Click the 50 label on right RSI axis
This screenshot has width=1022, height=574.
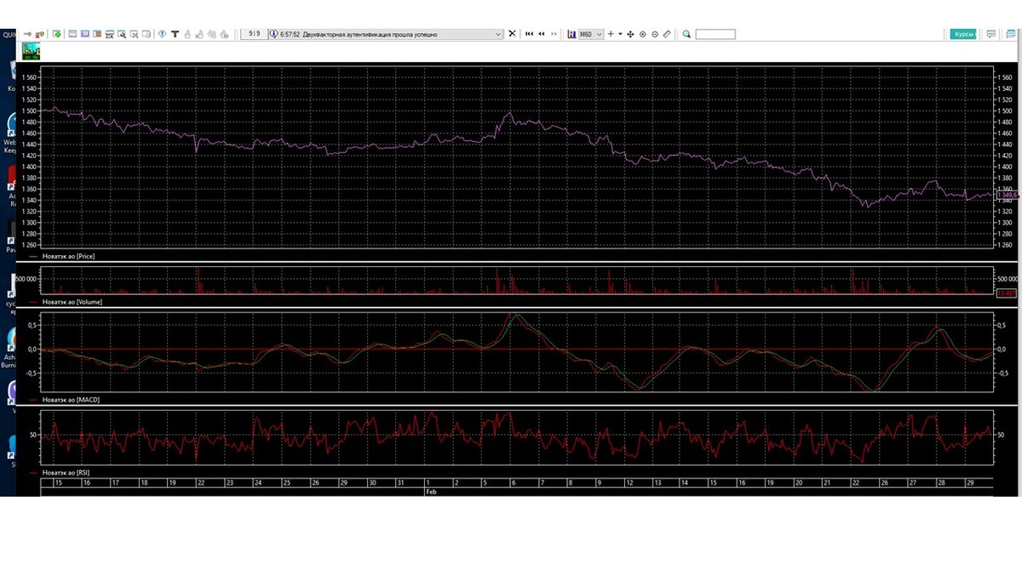pos(1001,435)
